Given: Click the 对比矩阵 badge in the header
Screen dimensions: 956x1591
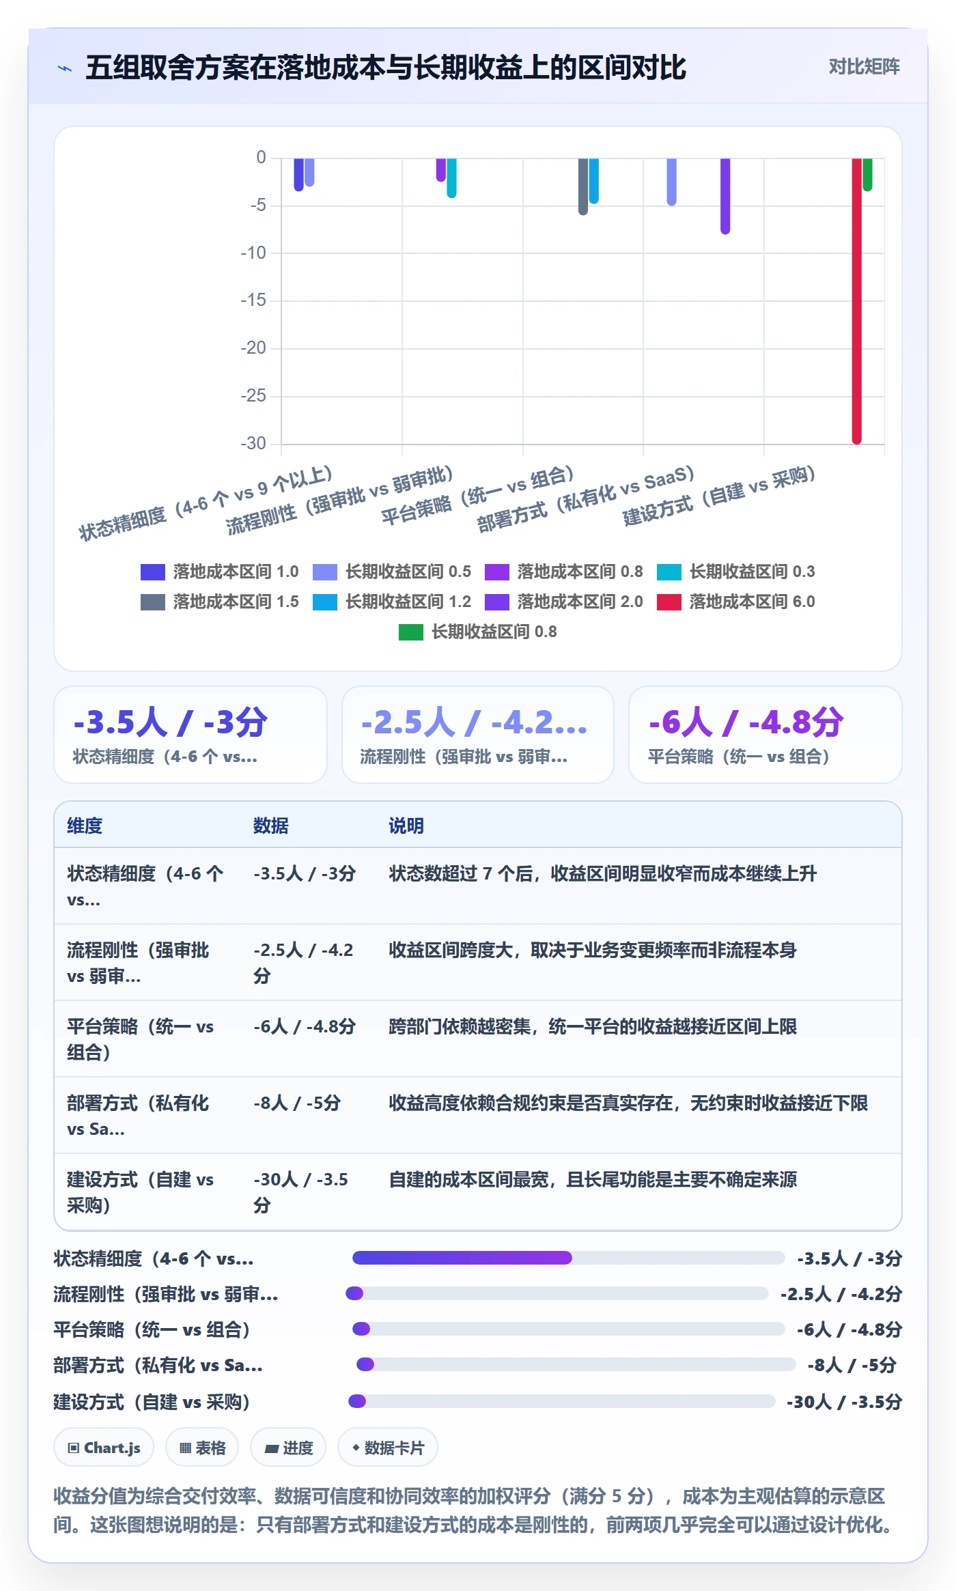Looking at the screenshot, I should pos(864,67).
